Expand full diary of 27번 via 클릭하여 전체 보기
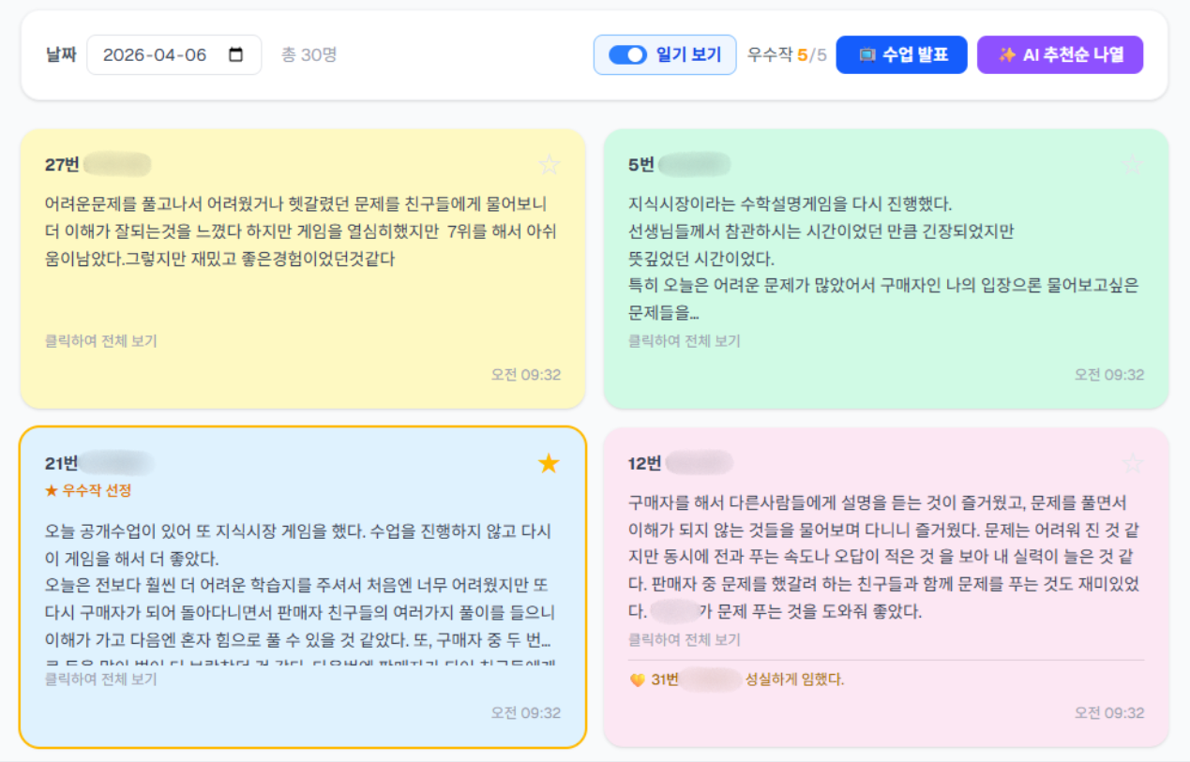This screenshot has width=1190, height=762. point(101,341)
